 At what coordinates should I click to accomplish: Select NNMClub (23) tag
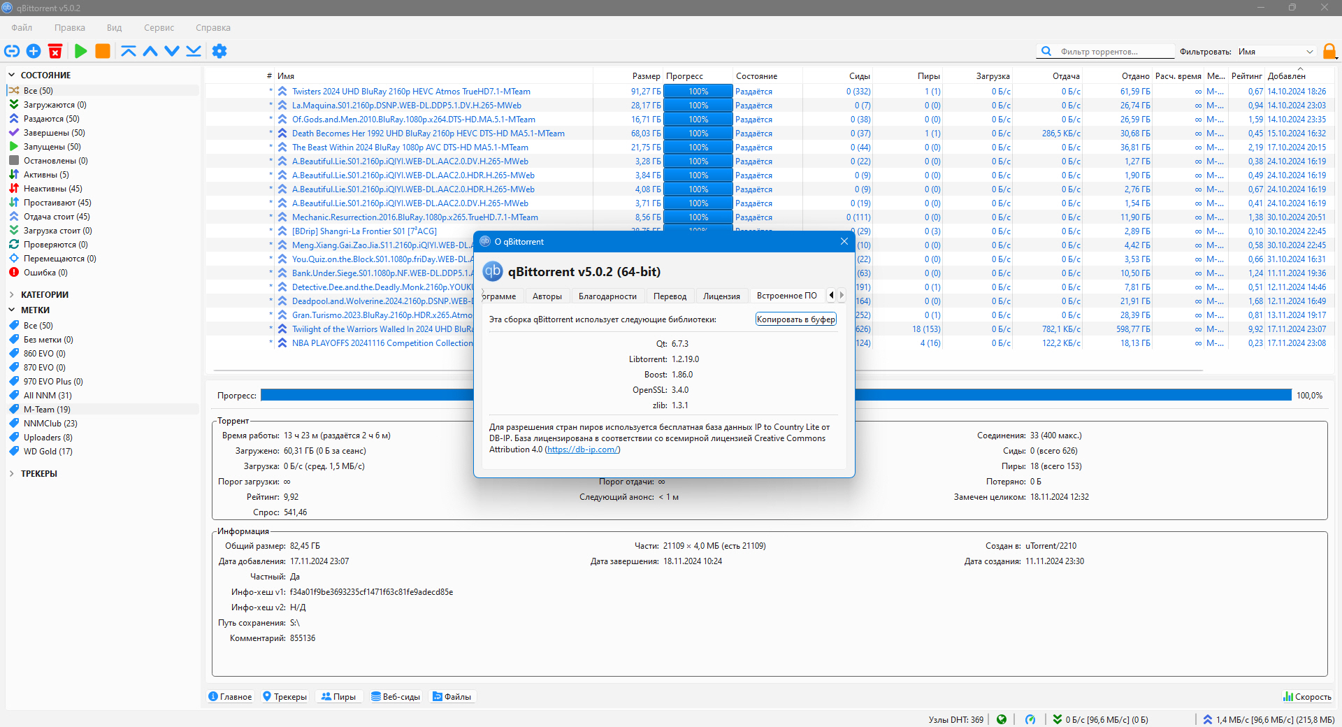tap(103, 424)
